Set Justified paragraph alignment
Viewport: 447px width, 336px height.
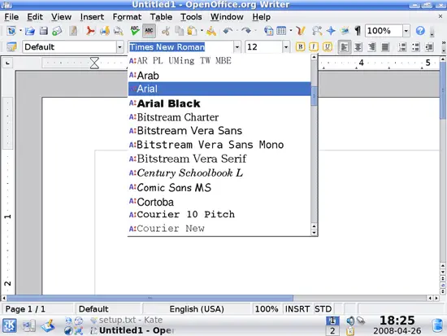385,47
